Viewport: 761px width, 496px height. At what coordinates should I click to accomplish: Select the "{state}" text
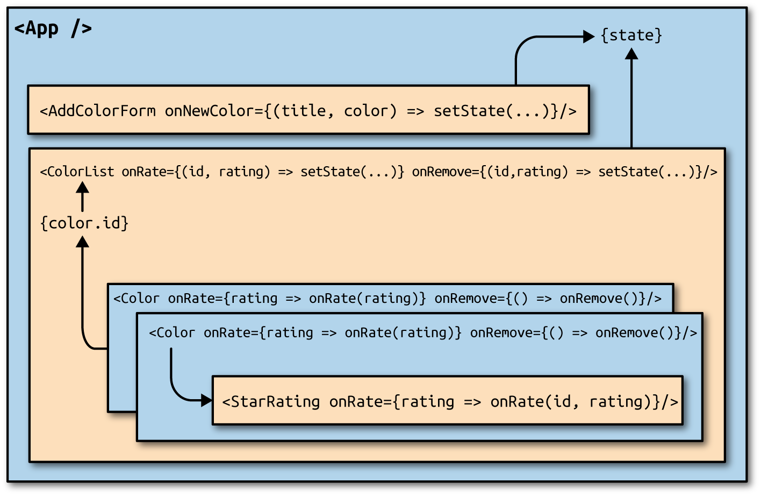631,36
